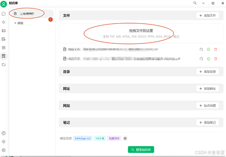The width and height of the screenshot is (226, 157).
Task: Refresh the first listed file
Action: (201, 50)
